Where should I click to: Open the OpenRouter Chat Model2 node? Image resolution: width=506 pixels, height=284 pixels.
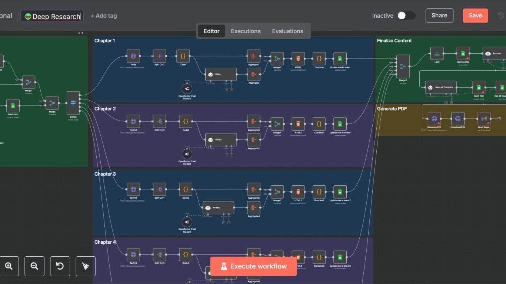(x=187, y=89)
